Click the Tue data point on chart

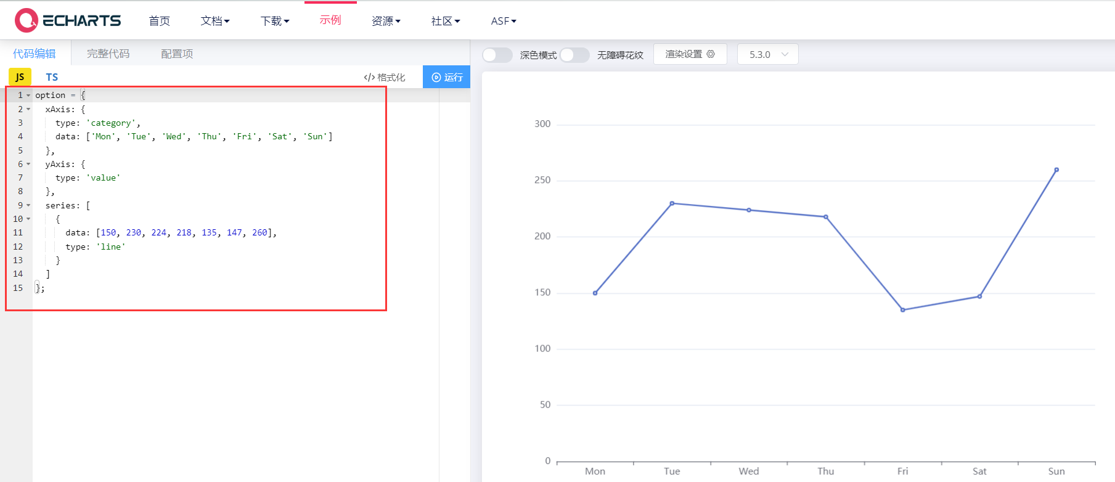coord(672,203)
